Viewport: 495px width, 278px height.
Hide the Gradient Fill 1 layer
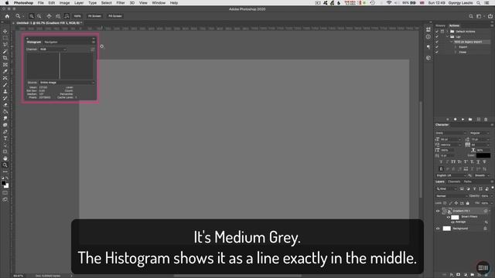tap(438, 211)
